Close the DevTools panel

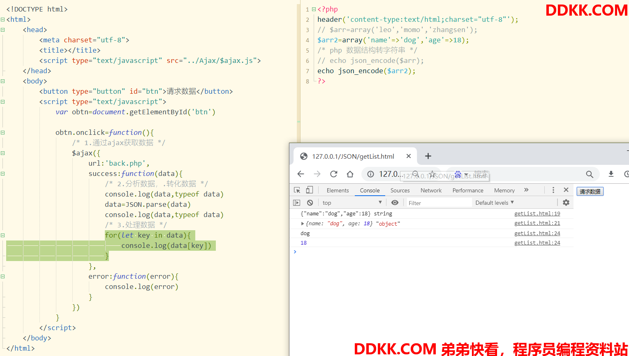[566, 190]
